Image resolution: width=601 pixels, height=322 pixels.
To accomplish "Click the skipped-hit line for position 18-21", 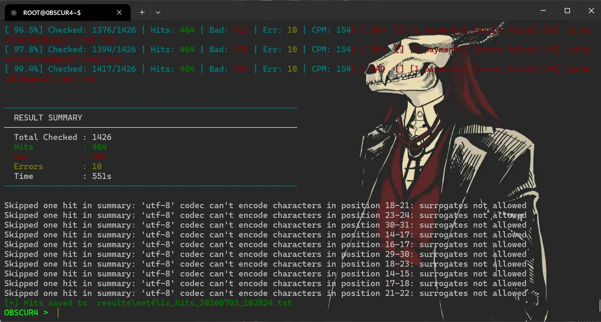I will tap(265, 205).
